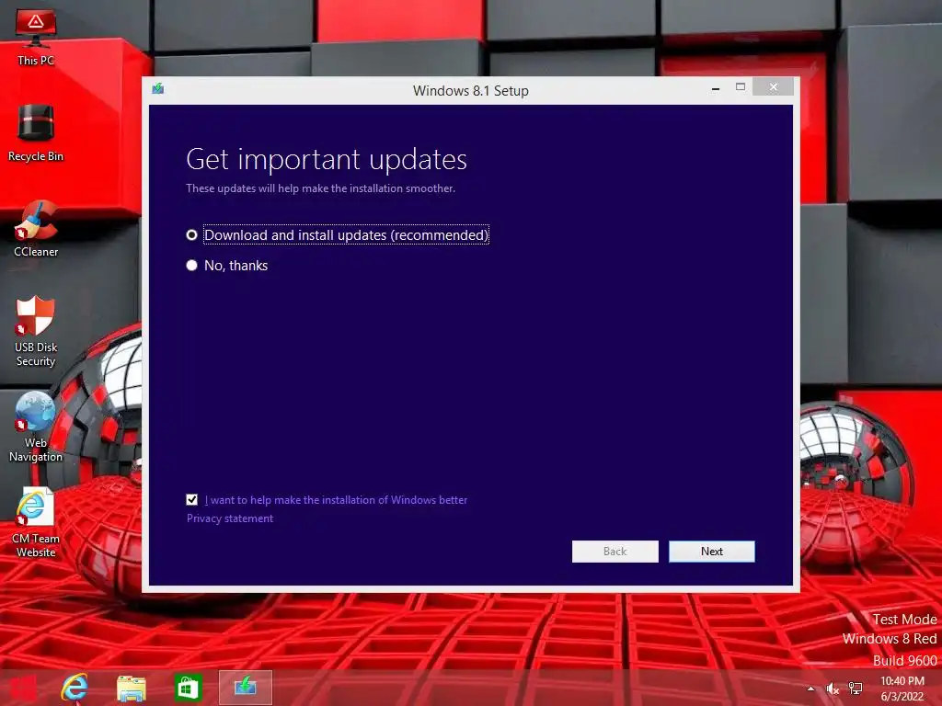The image size is (942, 706).
Task: Uncheck help make installation better checkbox
Action: tap(191, 499)
